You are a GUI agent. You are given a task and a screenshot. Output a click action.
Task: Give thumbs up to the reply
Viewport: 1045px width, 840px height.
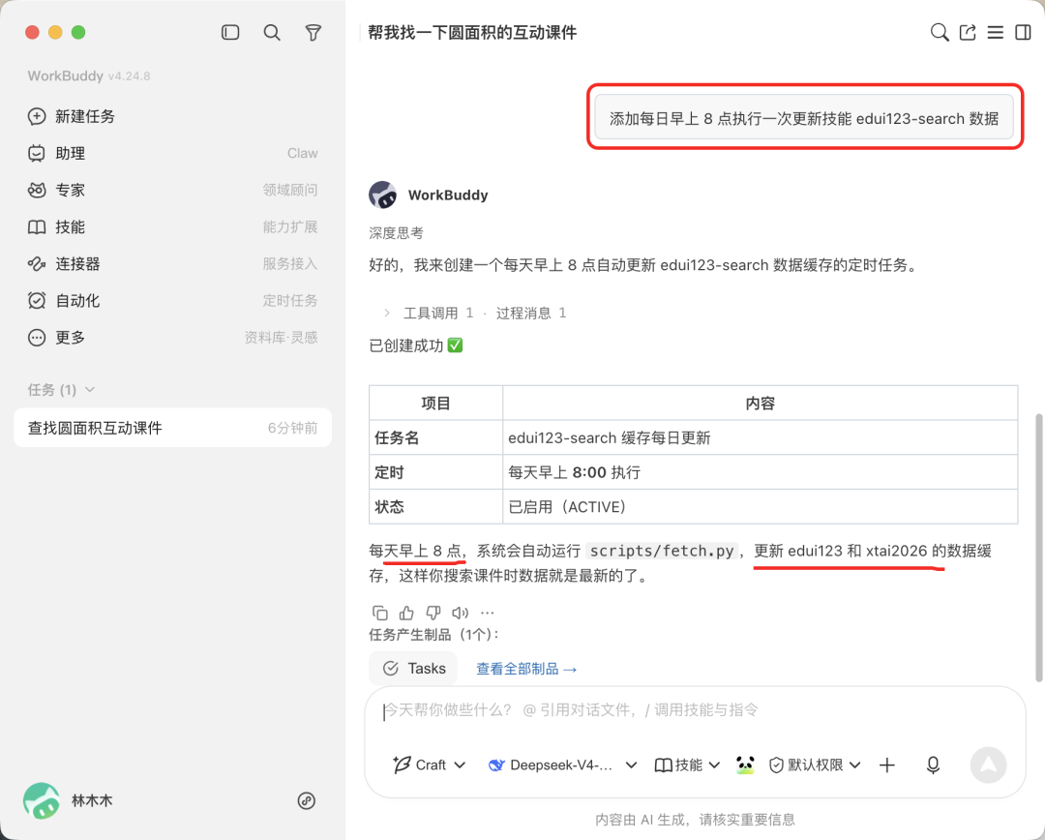(x=406, y=613)
